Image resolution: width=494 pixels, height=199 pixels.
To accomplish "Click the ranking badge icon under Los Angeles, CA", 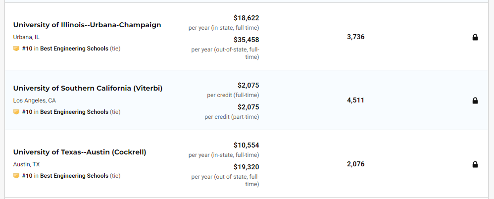I will pos(16,112).
